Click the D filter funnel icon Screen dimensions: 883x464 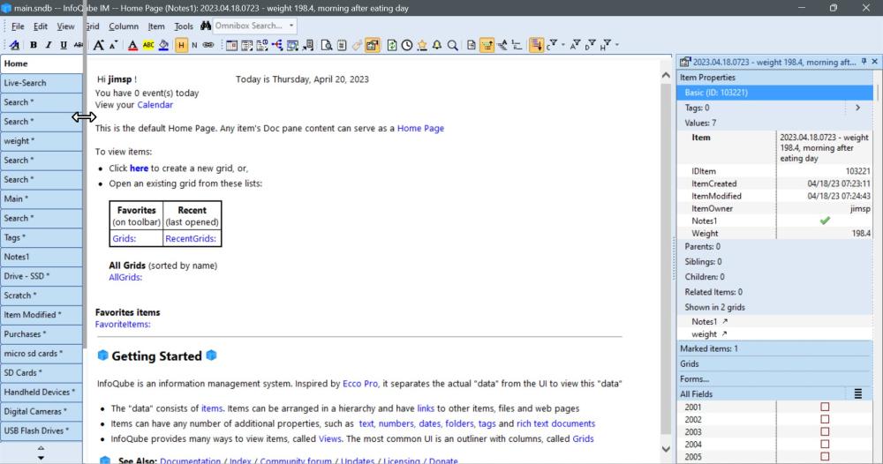click(590, 45)
